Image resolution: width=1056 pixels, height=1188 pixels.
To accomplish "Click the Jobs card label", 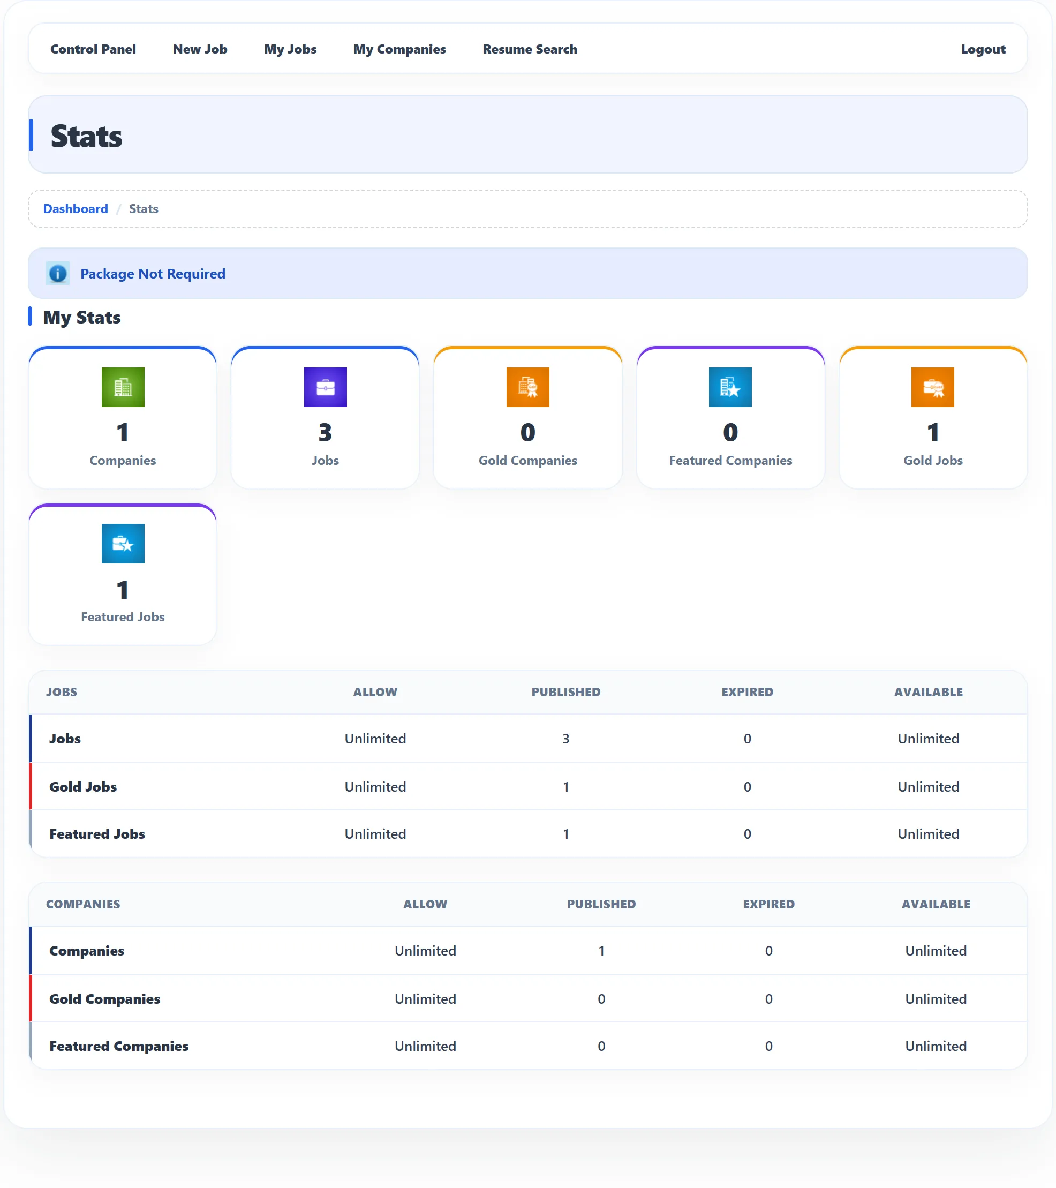I will pyautogui.click(x=325, y=460).
